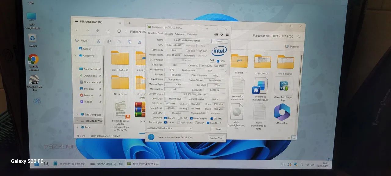Viewport: 391px width, 176px height.
Task: Click the Intel logo in GPU-Z
Action: point(219,51)
